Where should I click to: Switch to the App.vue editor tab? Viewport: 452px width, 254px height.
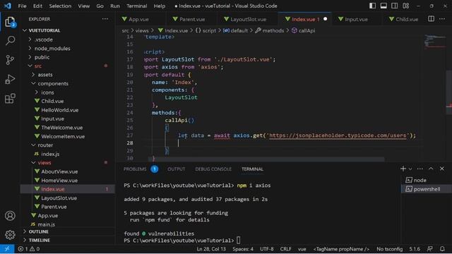click(x=138, y=19)
